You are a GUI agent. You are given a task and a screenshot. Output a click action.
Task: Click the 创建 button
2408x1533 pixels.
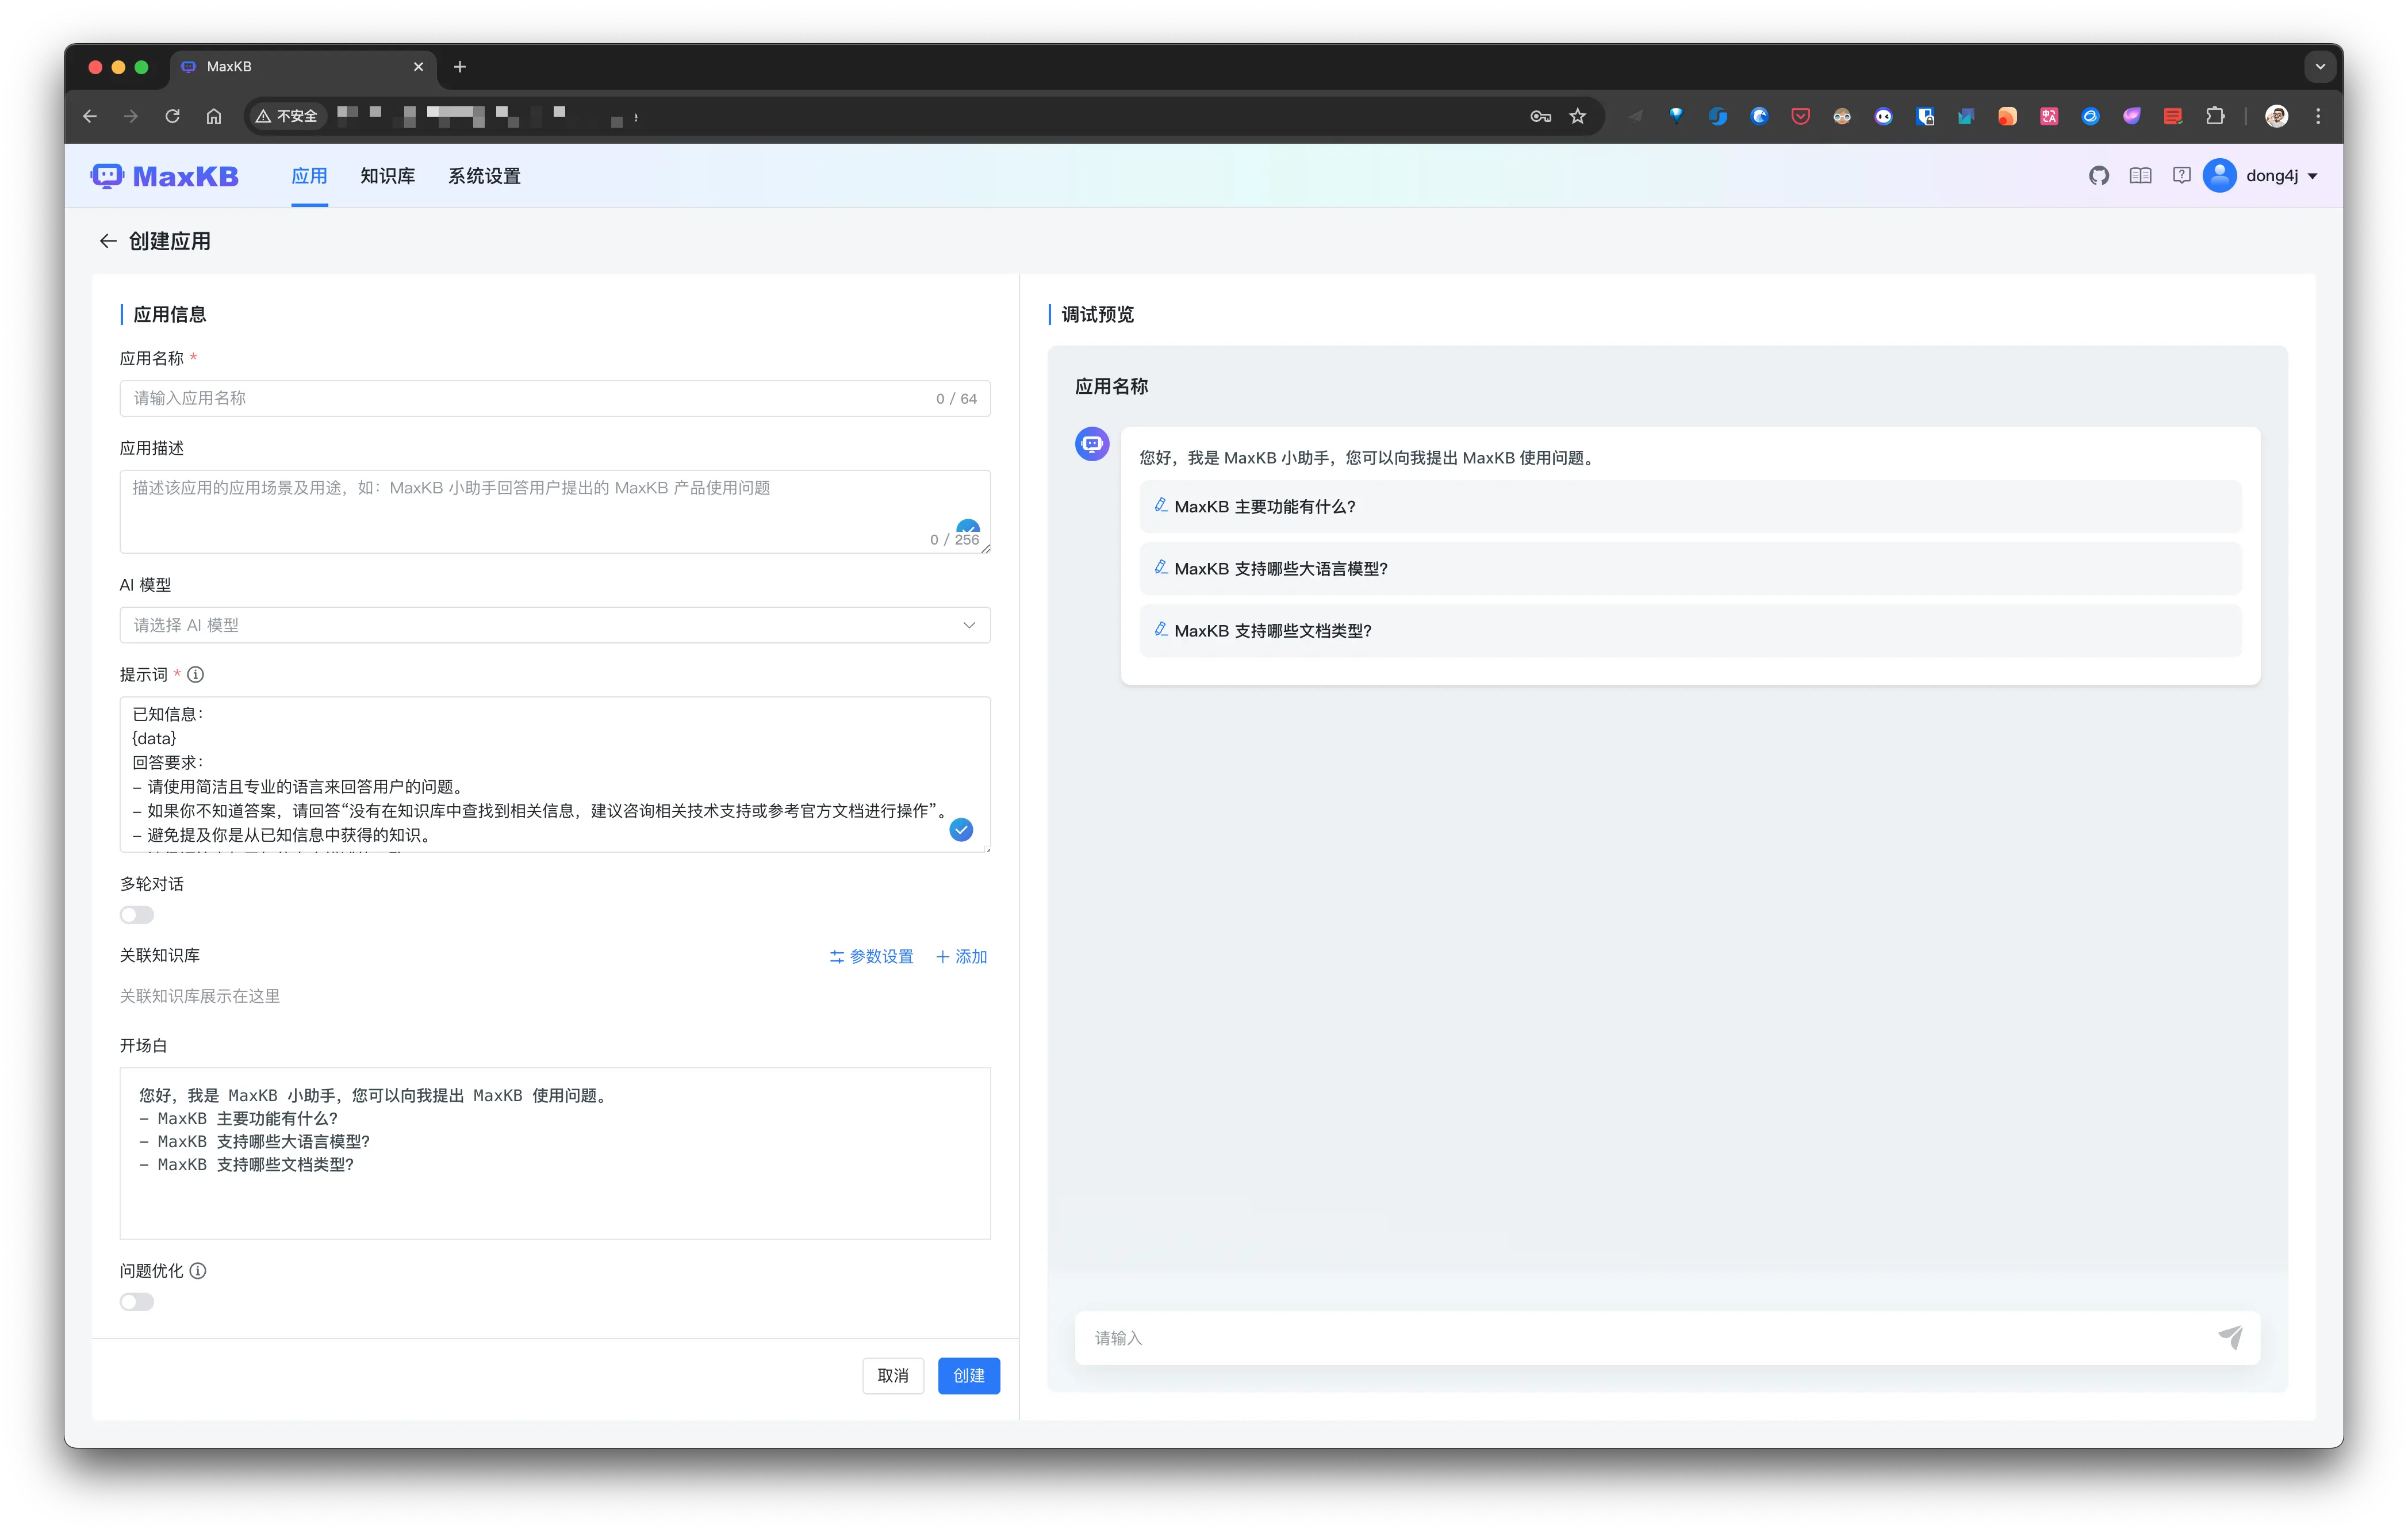(x=968, y=1375)
